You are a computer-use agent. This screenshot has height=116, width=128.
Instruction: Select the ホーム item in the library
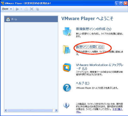(31, 19)
